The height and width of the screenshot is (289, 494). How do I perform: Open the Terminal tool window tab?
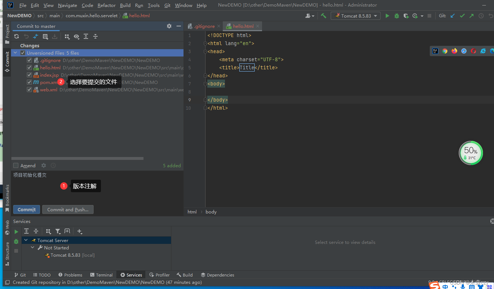coord(101,275)
